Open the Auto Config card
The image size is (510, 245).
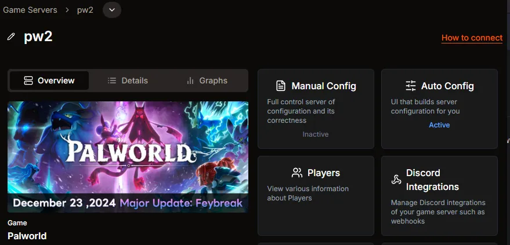click(439, 109)
